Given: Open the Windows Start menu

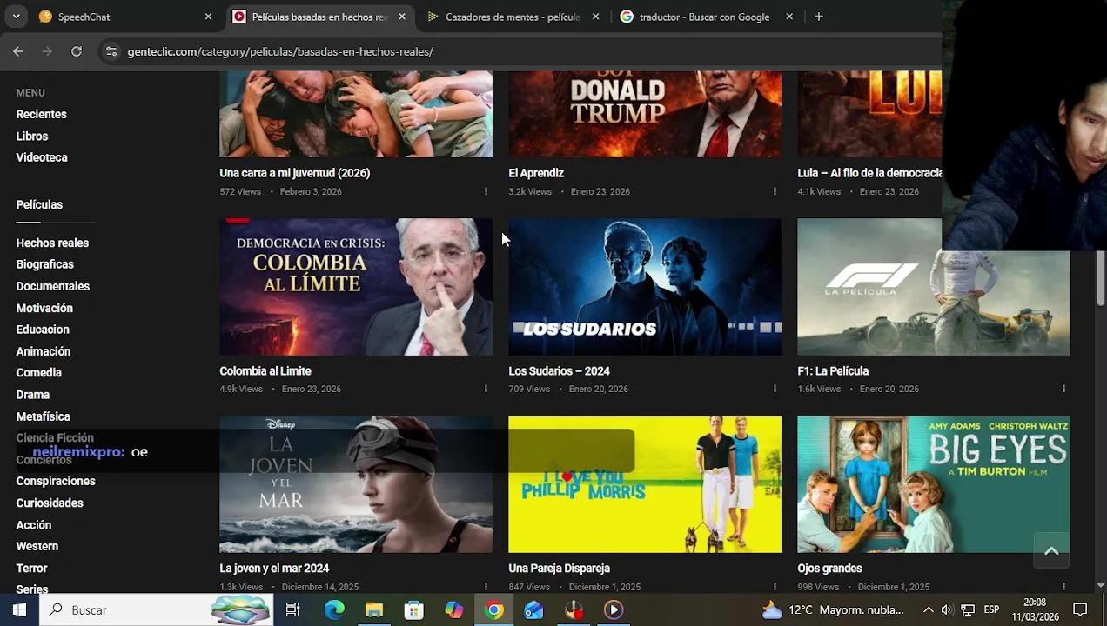Looking at the screenshot, I should [19, 609].
